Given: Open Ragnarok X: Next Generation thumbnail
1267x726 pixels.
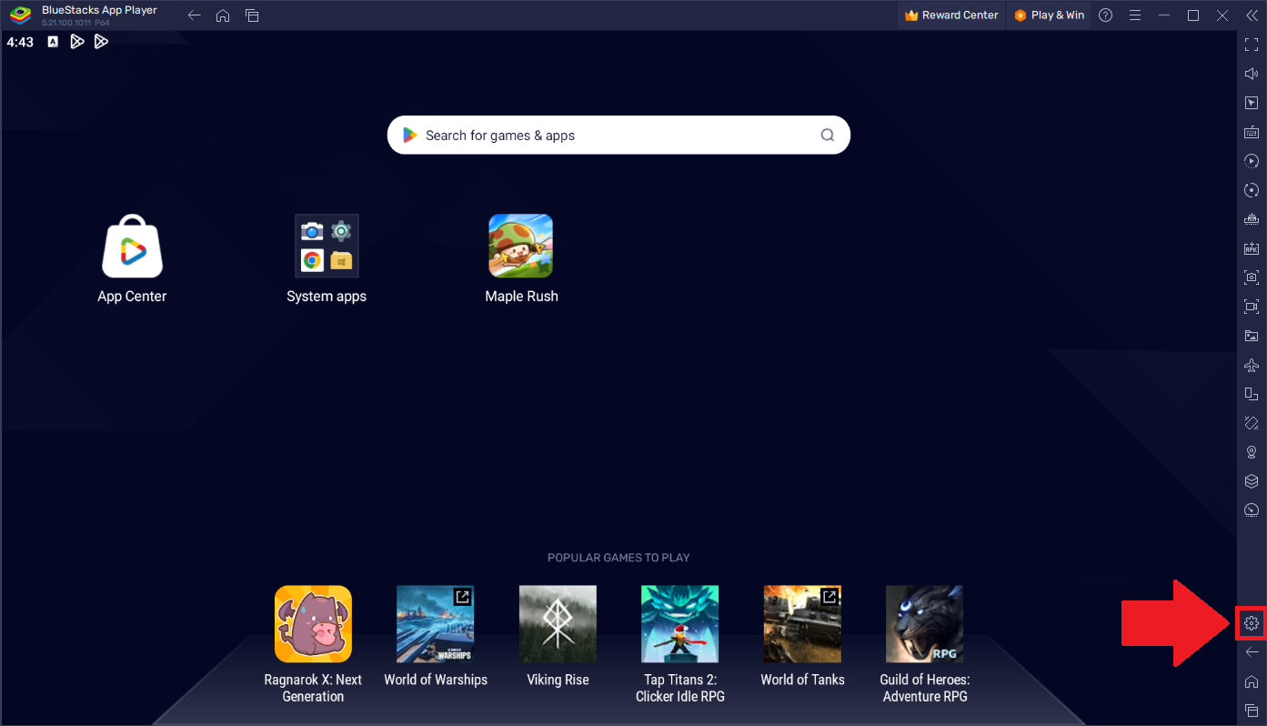Looking at the screenshot, I should click(x=313, y=623).
